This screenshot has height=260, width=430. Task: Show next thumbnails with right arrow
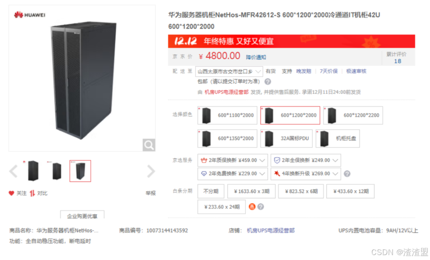coord(151,171)
